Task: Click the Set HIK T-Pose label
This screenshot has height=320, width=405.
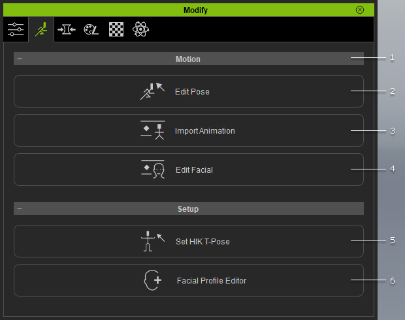Action: click(202, 242)
